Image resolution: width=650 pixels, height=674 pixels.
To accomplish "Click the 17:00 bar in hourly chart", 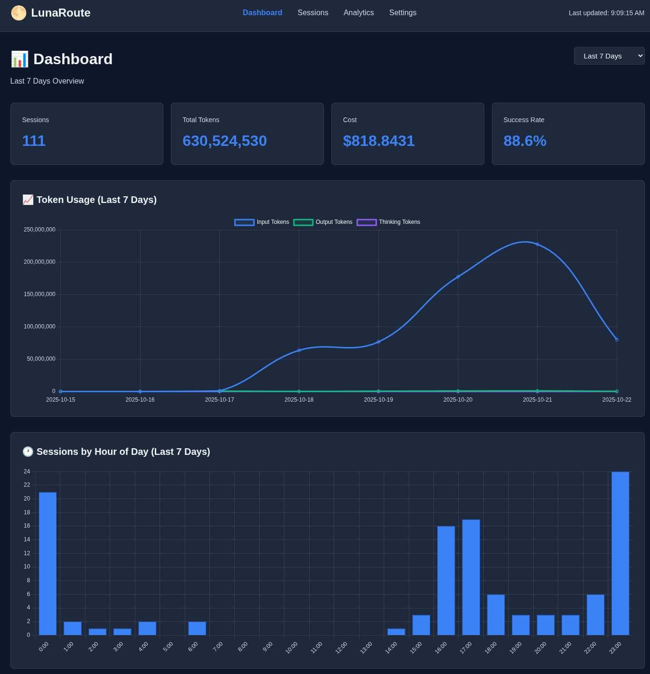I will [x=471, y=577].
